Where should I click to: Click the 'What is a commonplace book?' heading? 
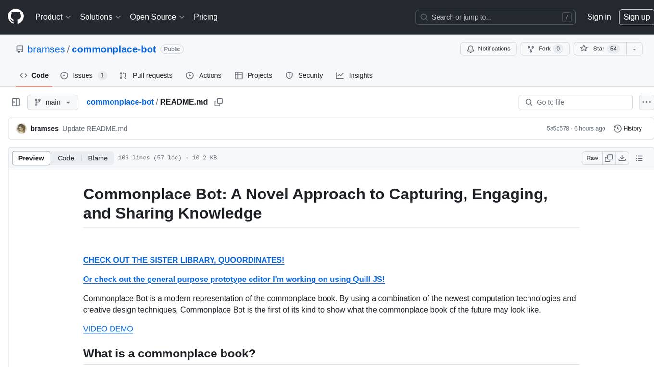(169, 354)
